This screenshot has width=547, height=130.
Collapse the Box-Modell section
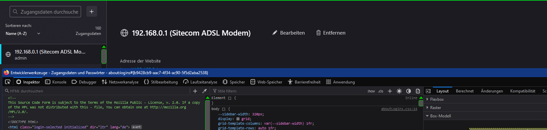coord(440,116)
